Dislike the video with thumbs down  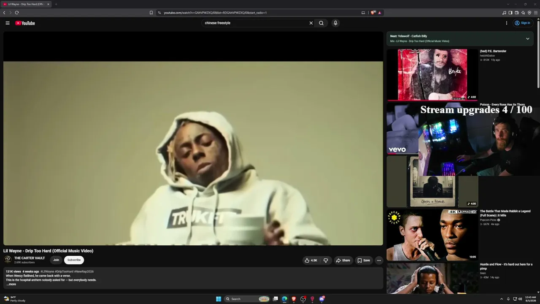(x=326, y=261)
